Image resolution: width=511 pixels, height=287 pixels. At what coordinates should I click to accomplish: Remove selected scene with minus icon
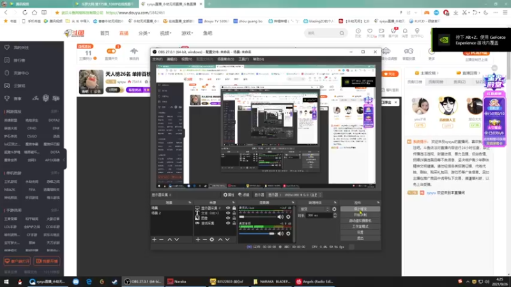point(162,240)
